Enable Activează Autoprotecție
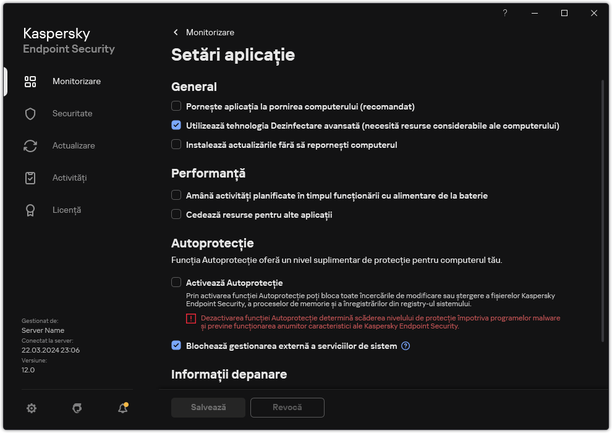This screenshot has width=612, height=433. (176, 281)
